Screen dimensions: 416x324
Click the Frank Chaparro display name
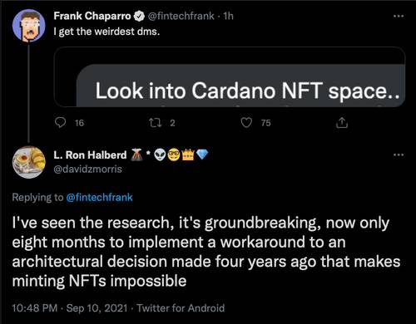92,16
